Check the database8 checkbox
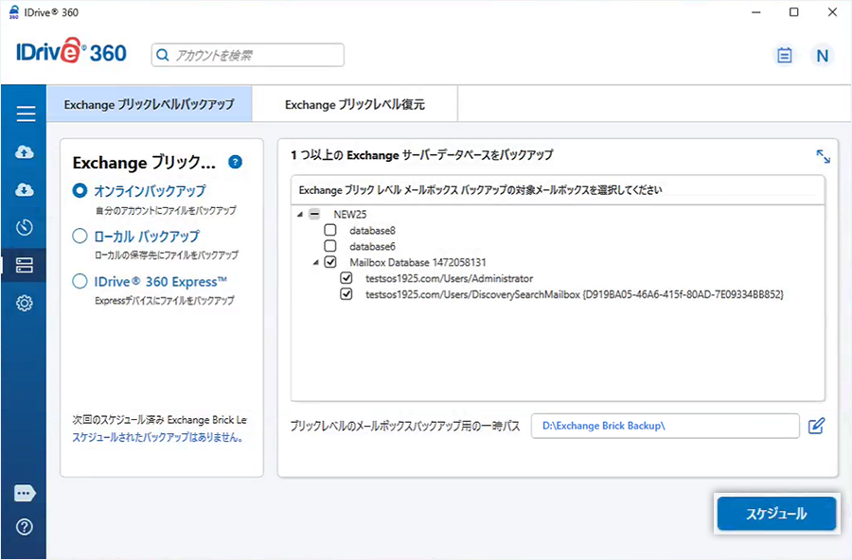This screenshot has width=852, height=560. [x=330, y=230]
